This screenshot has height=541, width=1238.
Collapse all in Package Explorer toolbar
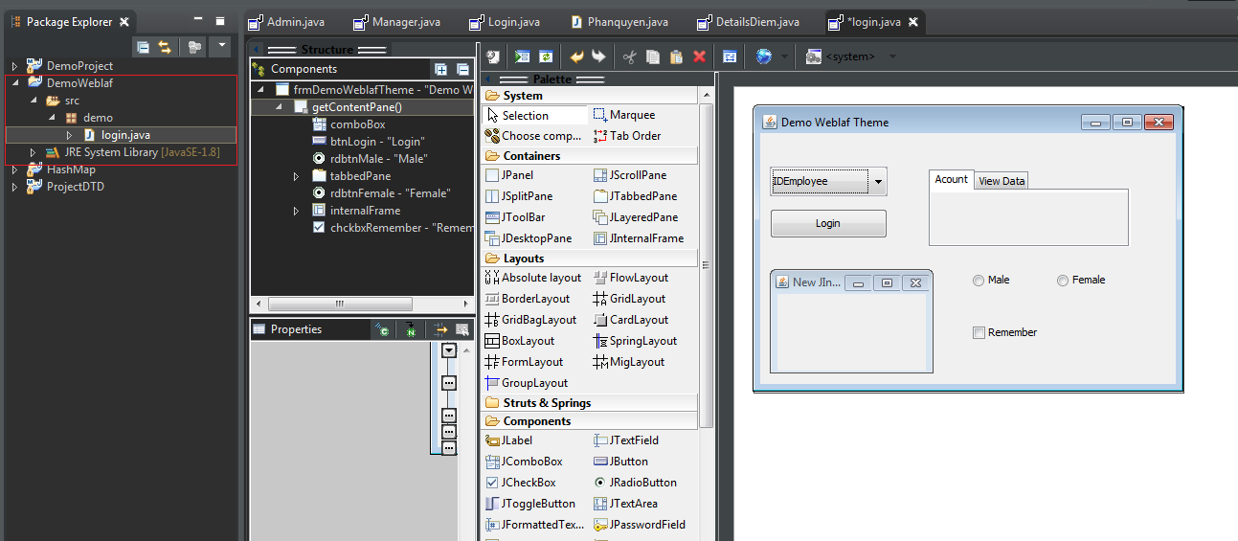tap(143, 46)
